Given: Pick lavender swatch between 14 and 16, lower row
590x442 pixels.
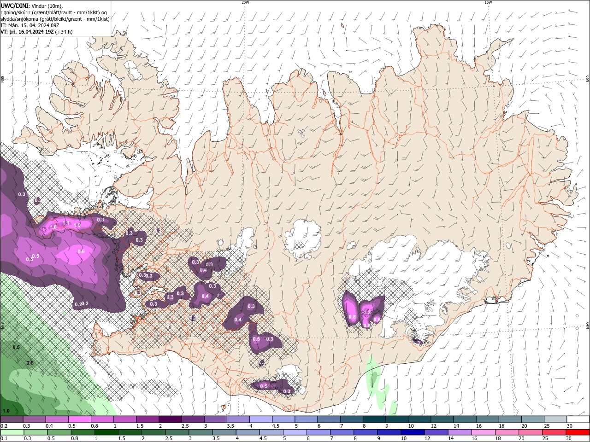Looking at the screenshot, I should pos(460,432).
